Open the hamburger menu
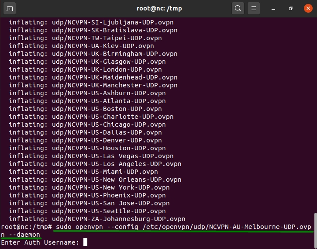This screenshot has width=317, height=249. coord(254,8)
